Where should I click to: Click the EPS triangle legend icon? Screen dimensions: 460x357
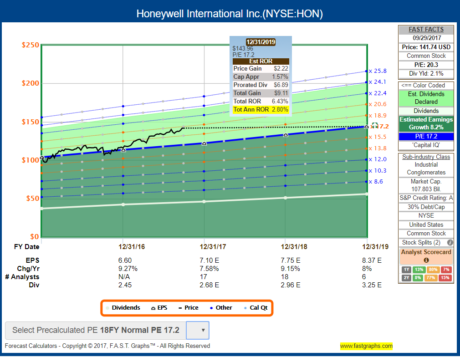(153, 308)
